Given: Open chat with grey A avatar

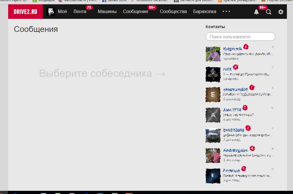Looking at the screenshot, I should pos(213,115).
